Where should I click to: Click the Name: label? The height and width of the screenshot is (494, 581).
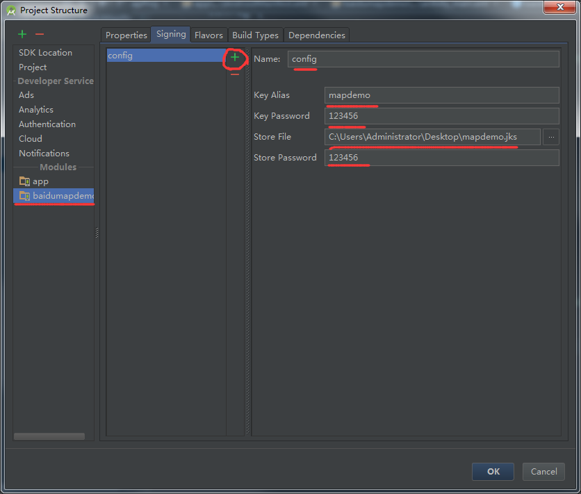[x=267, y=59]
